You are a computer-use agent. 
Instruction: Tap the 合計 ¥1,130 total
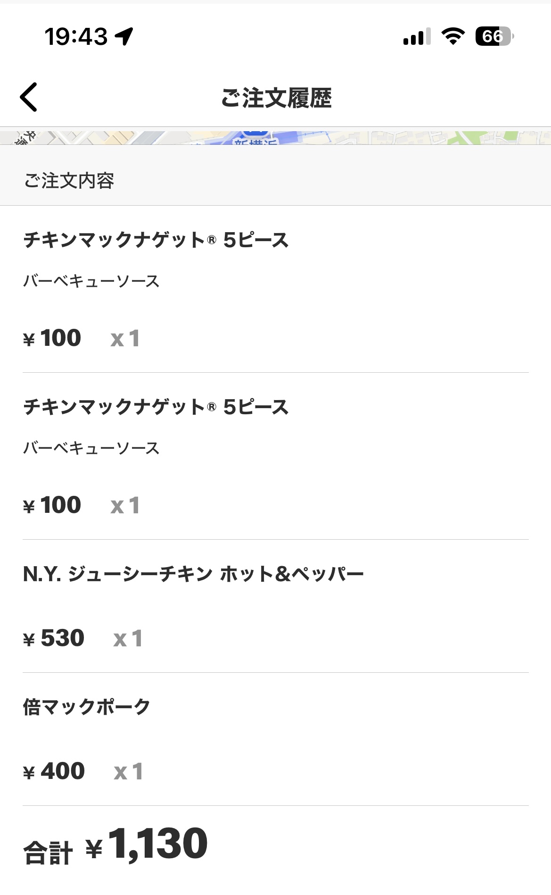coord(116,845)
